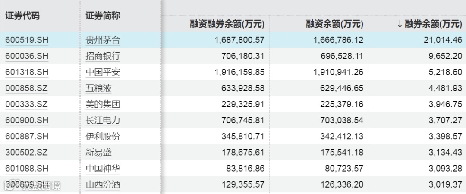
Task: Select cell value 129,355.57
Action: 243,185
